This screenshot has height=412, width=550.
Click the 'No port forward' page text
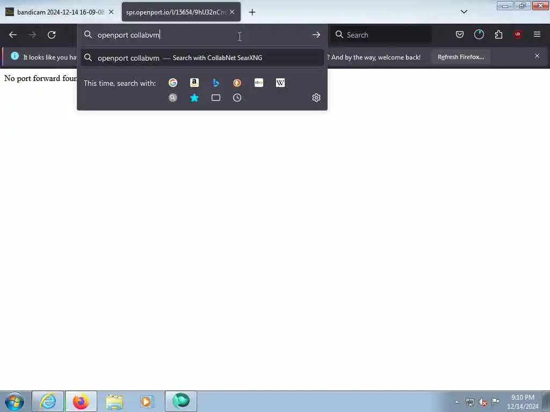click(40, 78)
